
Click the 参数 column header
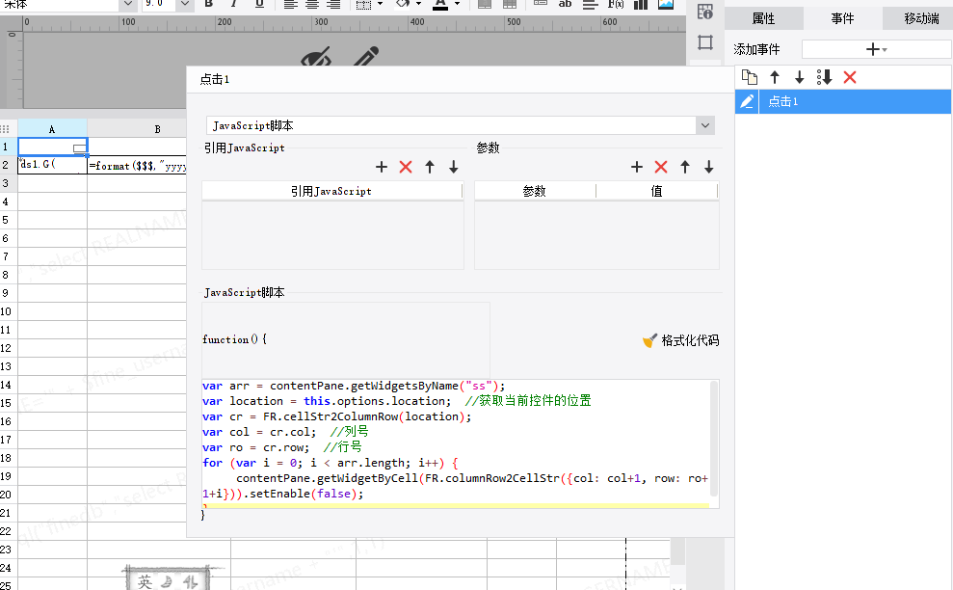(535, 191)
